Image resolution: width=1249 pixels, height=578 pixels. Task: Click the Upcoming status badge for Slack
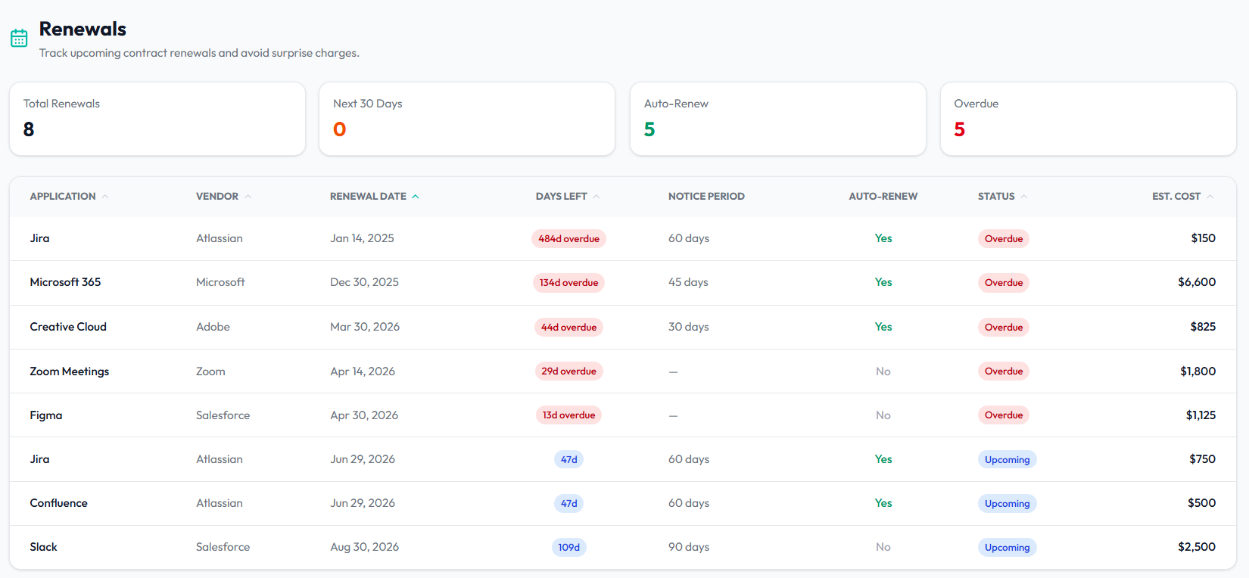(1007, 548)
